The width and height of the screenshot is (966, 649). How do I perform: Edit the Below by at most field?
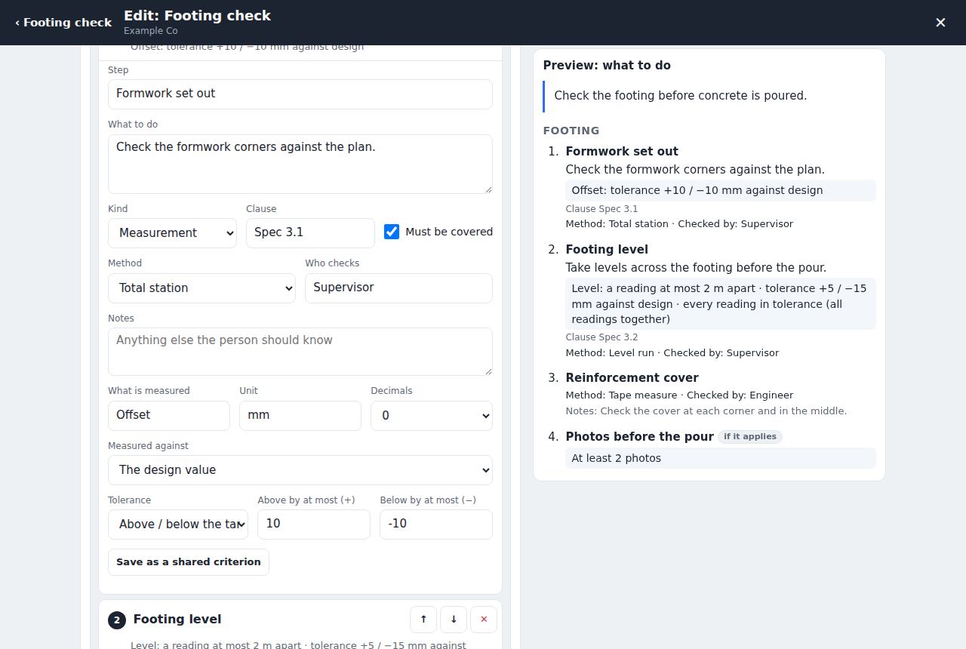(x=436, y=524)
